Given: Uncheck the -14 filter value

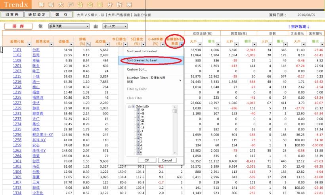Looking at the screenshot, I should (x=138, y=128).
